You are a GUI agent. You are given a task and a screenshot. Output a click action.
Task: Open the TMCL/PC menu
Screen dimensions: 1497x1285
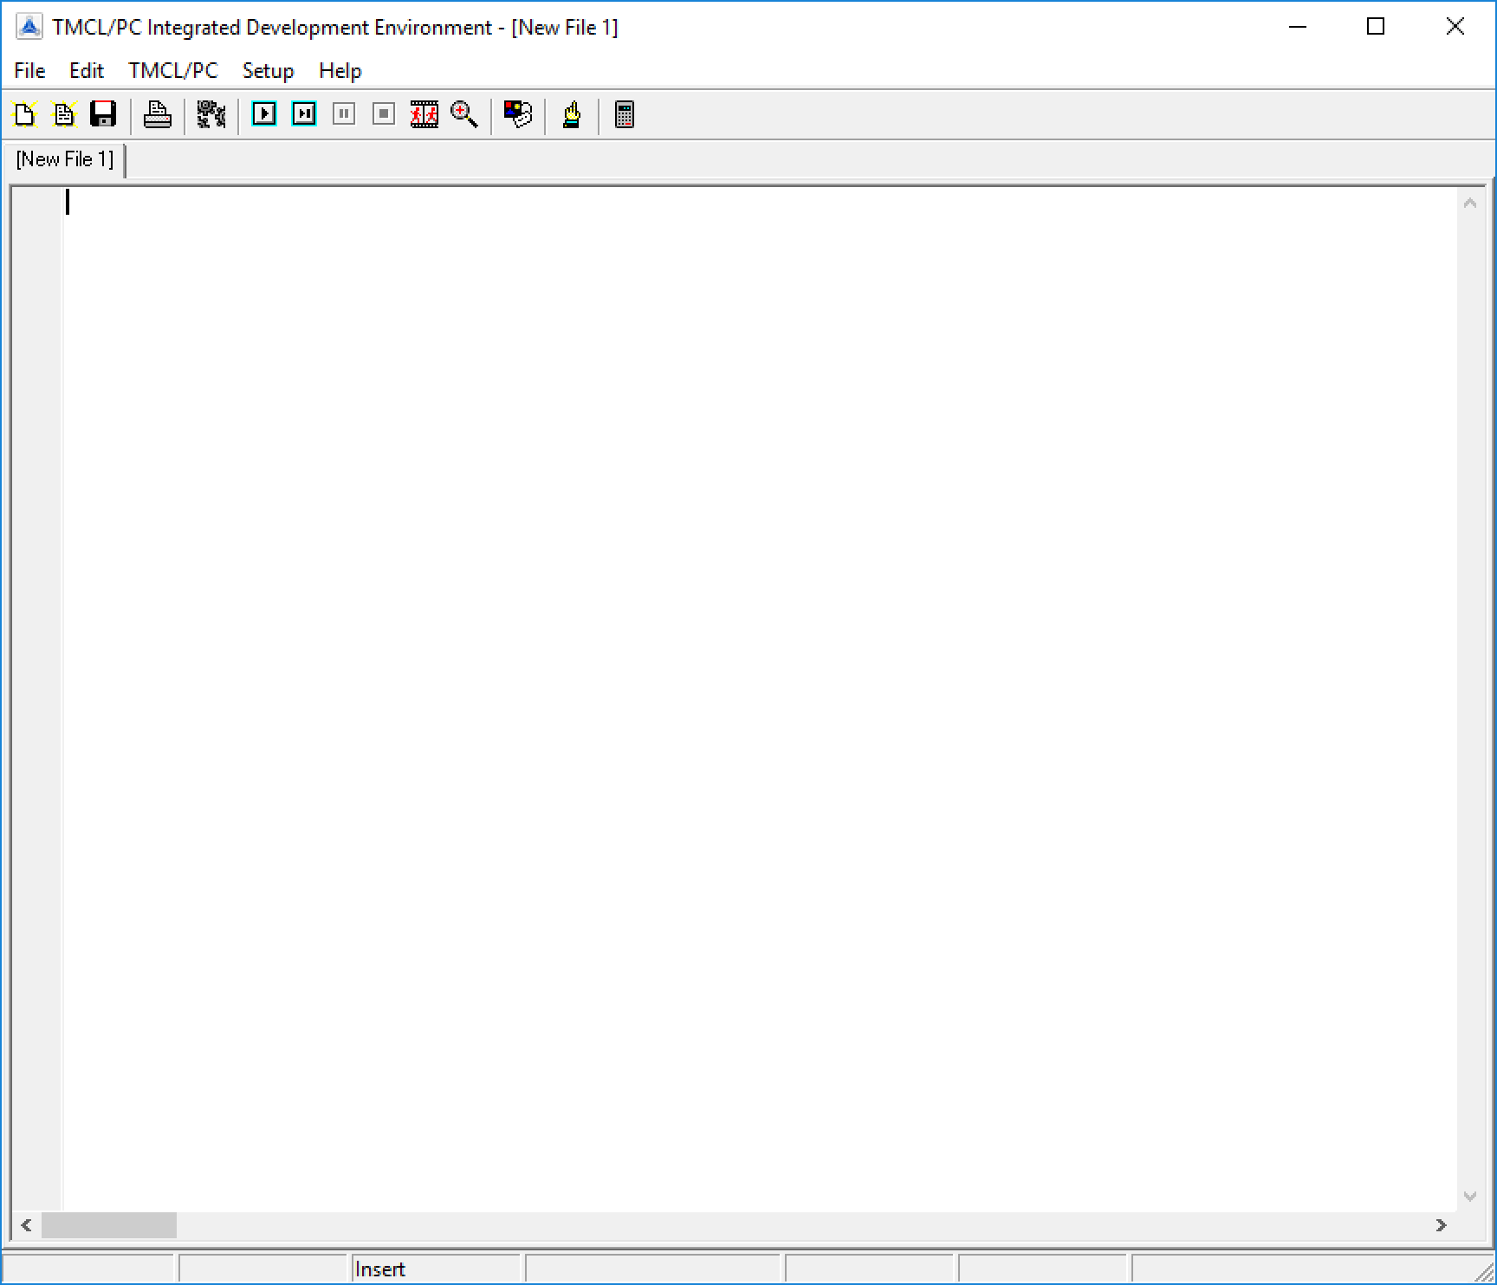coord(173,71)
